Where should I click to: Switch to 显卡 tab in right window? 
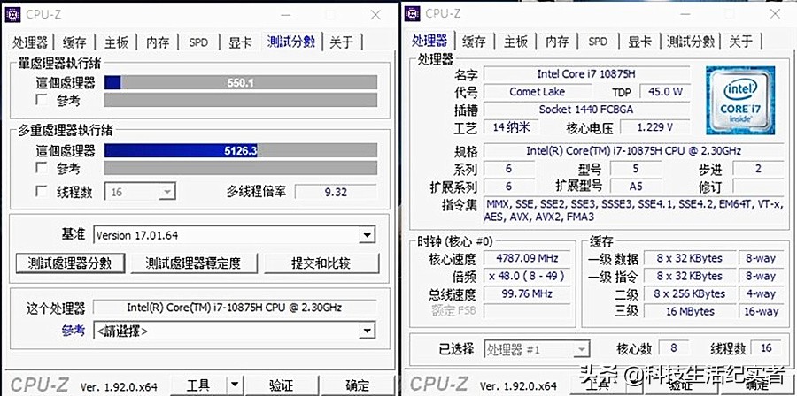pyautogui.click(x=639, y=41)
